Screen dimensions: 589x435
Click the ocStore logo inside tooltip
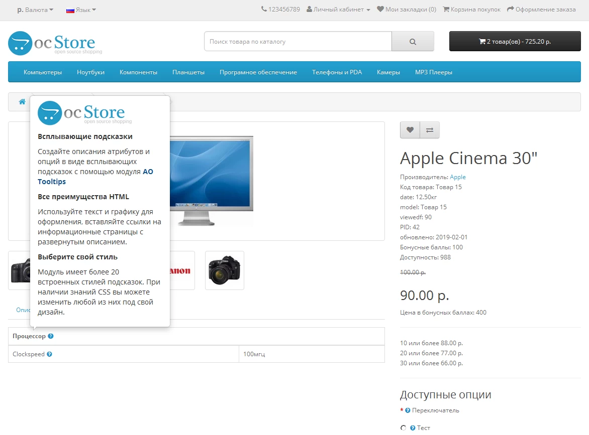coord(85,113)
